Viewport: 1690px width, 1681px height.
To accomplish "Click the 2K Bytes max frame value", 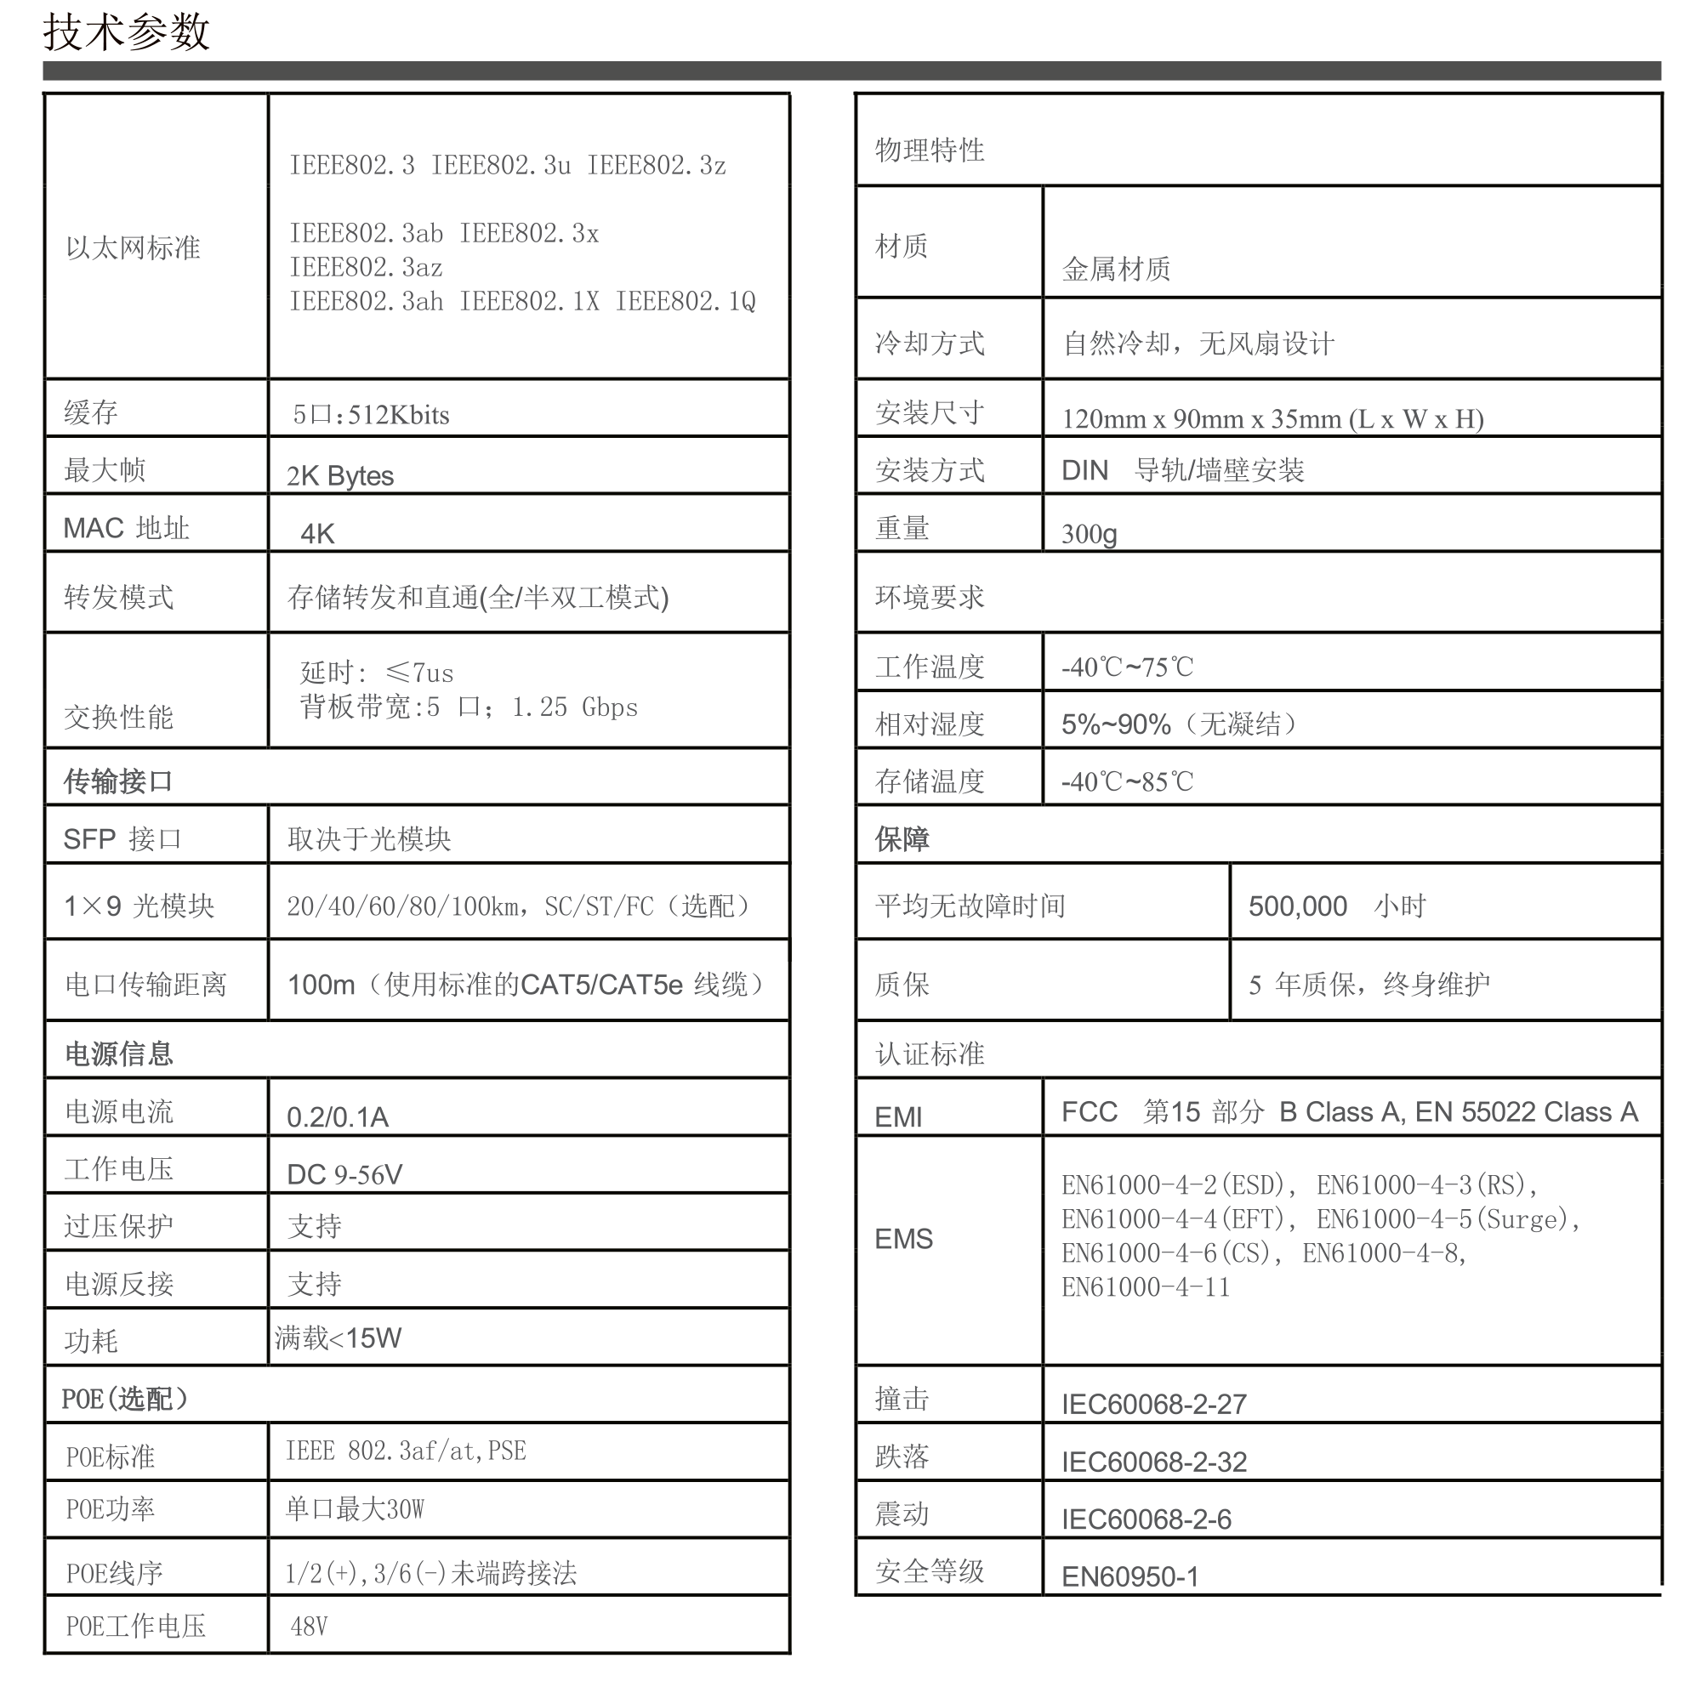I will click(x=339, y=476).
